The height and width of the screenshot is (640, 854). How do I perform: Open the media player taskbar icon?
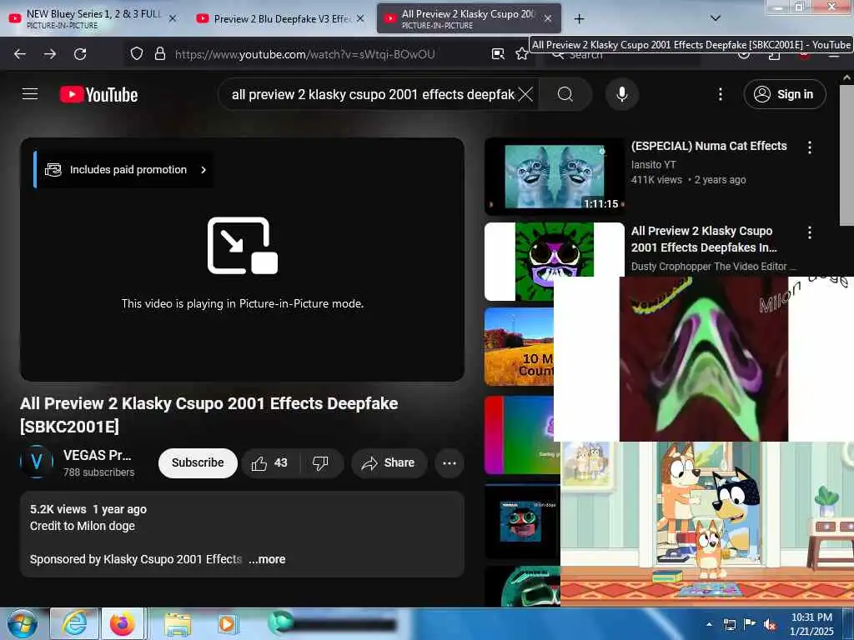click(x=227, y=624)
